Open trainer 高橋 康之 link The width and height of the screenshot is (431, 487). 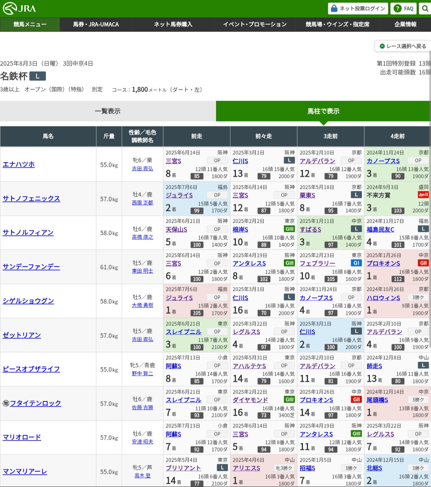pos(143,237)
